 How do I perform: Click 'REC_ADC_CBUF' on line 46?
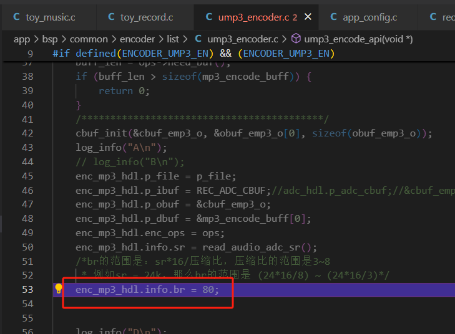pos(231,191)
